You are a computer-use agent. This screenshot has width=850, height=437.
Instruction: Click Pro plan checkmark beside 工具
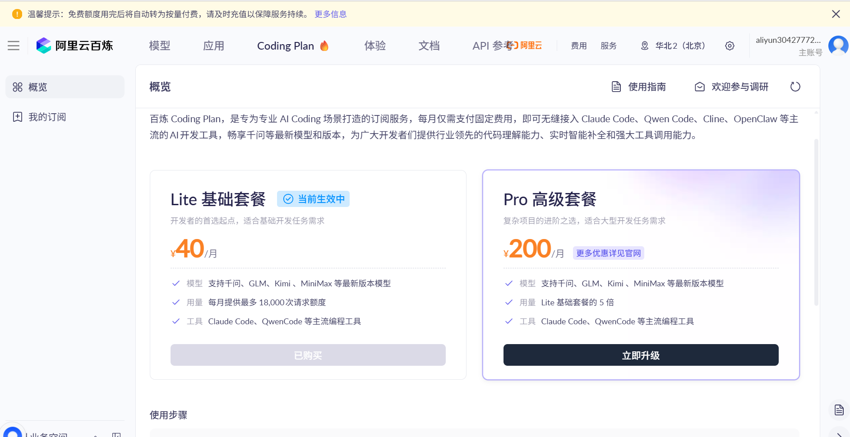pos(509,321)
